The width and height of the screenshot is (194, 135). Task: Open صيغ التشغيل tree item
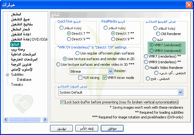(20, 19)
